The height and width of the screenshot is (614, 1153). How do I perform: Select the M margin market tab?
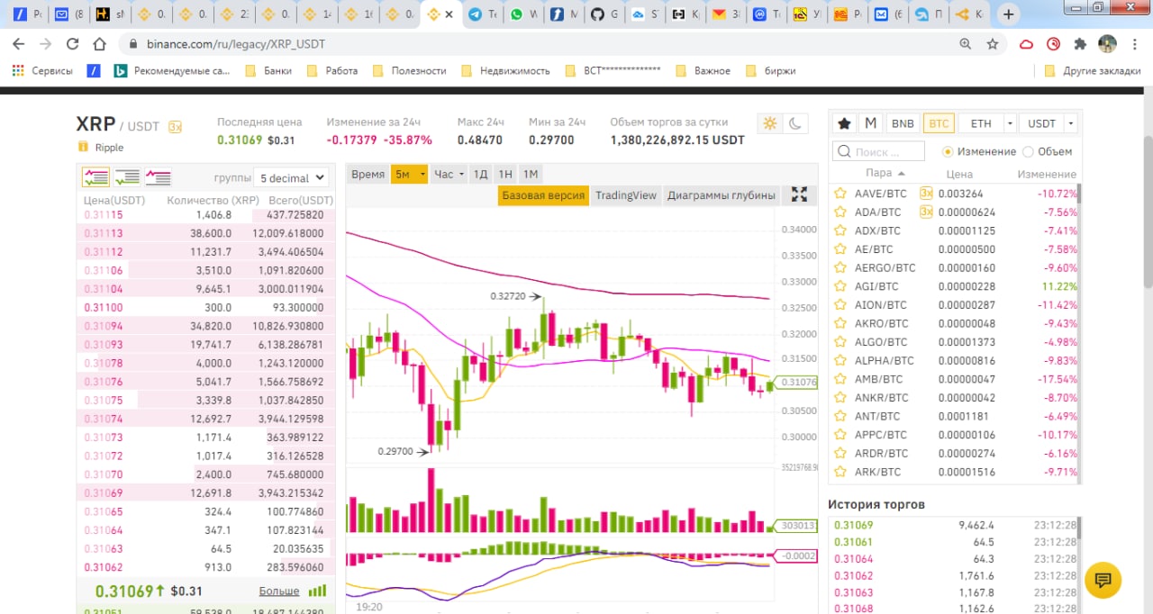tap(870, 123)
